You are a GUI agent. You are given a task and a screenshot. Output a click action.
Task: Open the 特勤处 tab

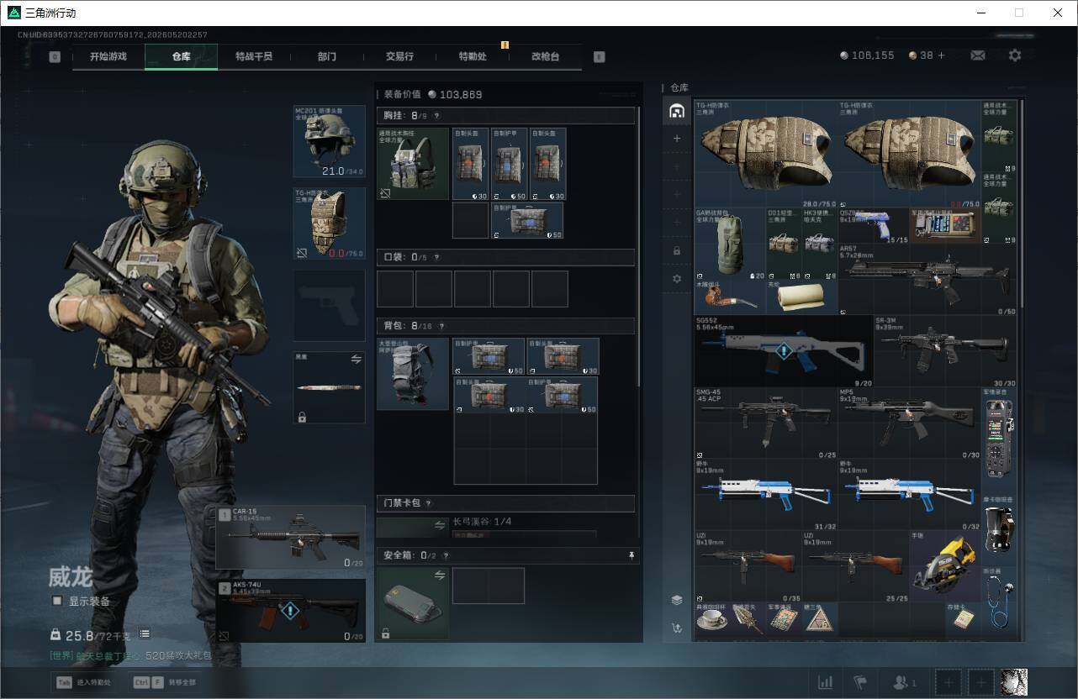(473, 56)
